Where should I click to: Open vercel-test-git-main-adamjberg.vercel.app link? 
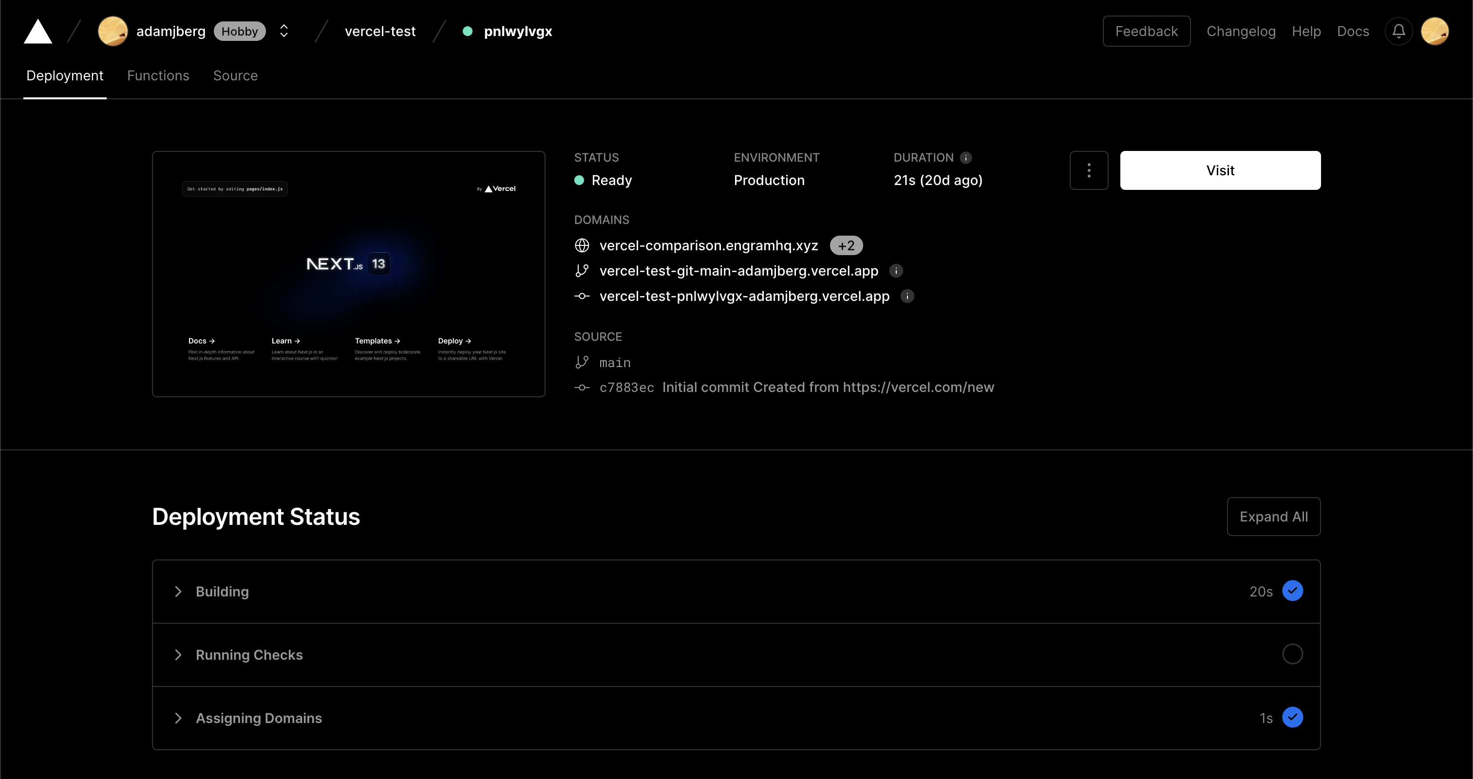(x=739, y=271)
